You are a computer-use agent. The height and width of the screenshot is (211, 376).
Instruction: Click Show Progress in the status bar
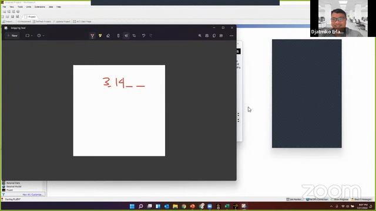pyautogui.click(x=340, y=199)
